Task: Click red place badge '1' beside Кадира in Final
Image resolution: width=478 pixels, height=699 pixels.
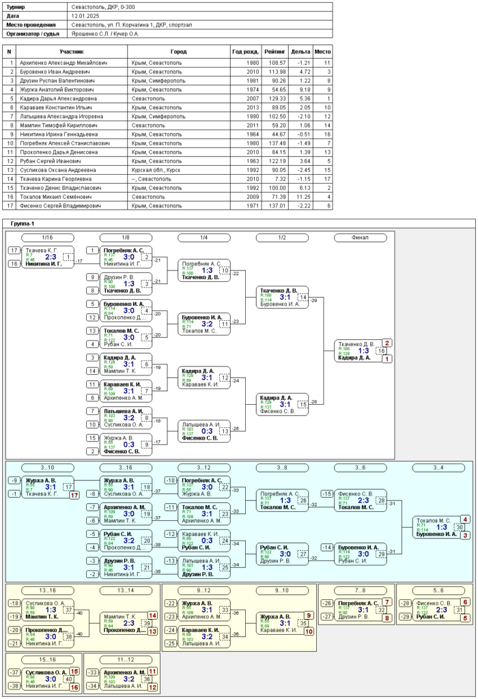Action: coord(387,359)
